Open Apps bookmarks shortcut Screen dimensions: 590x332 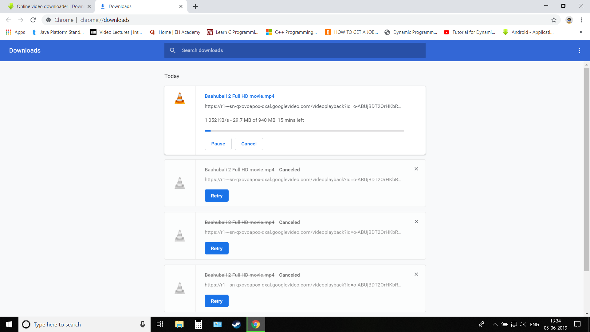coord(15,32)
